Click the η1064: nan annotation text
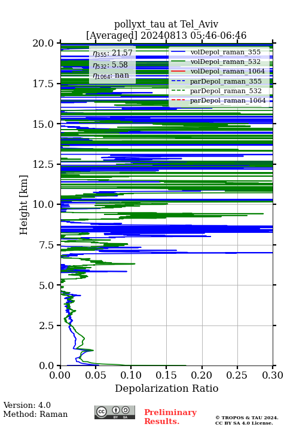 (111, 75)
